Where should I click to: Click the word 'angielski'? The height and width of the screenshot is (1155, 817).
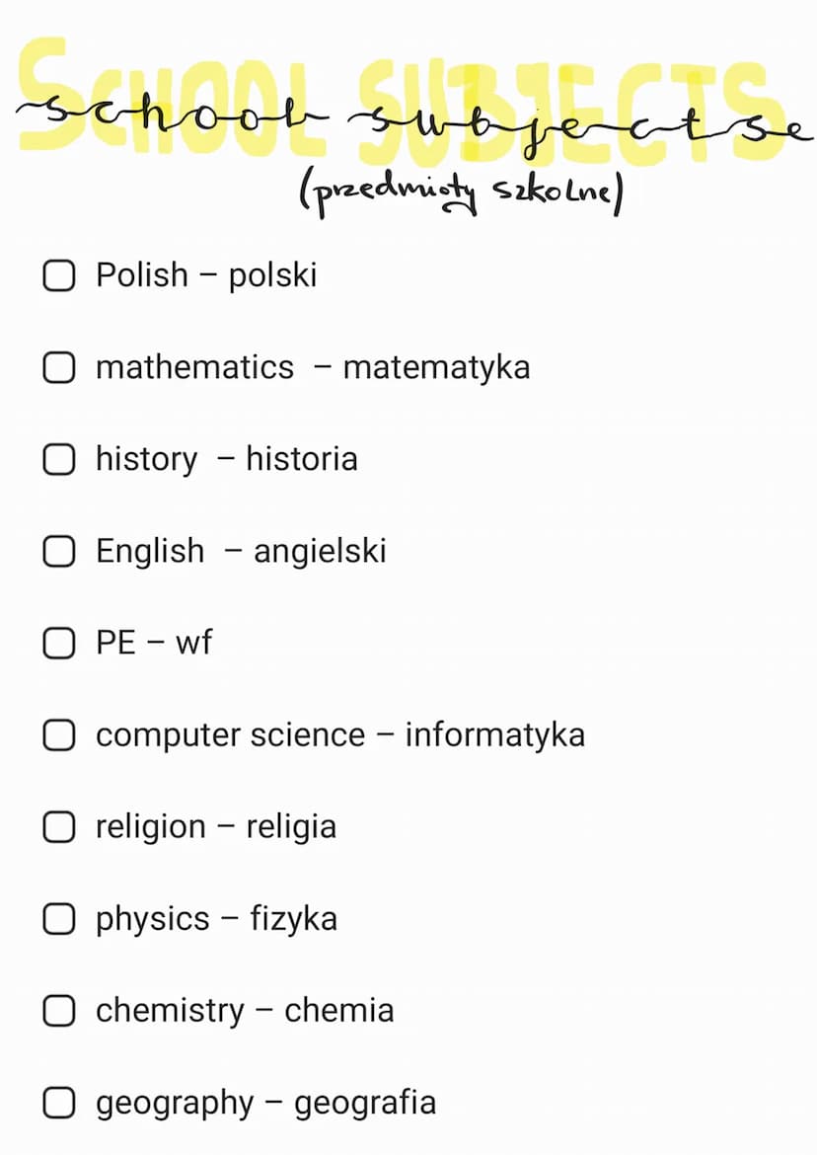[320, 551]
